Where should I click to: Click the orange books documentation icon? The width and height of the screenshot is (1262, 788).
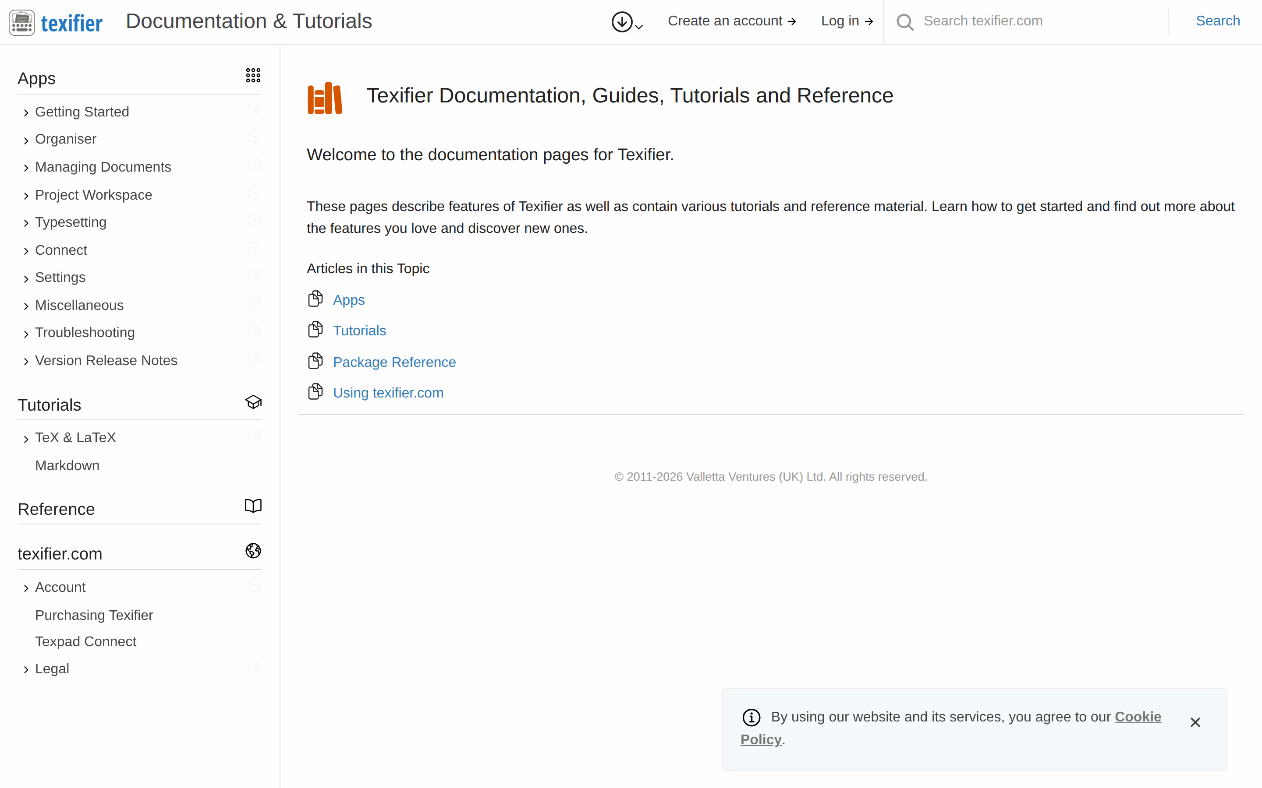325,98
